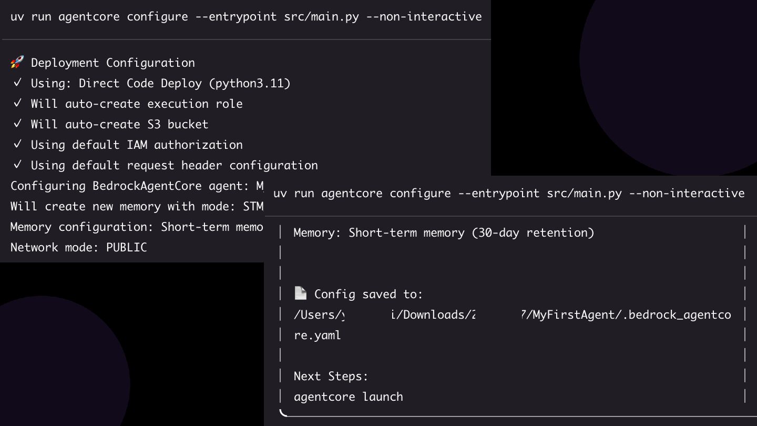Click the checkmark beside default request header configuration
Viewport: 757px width, 426px height.
click(x=17, y=165)
